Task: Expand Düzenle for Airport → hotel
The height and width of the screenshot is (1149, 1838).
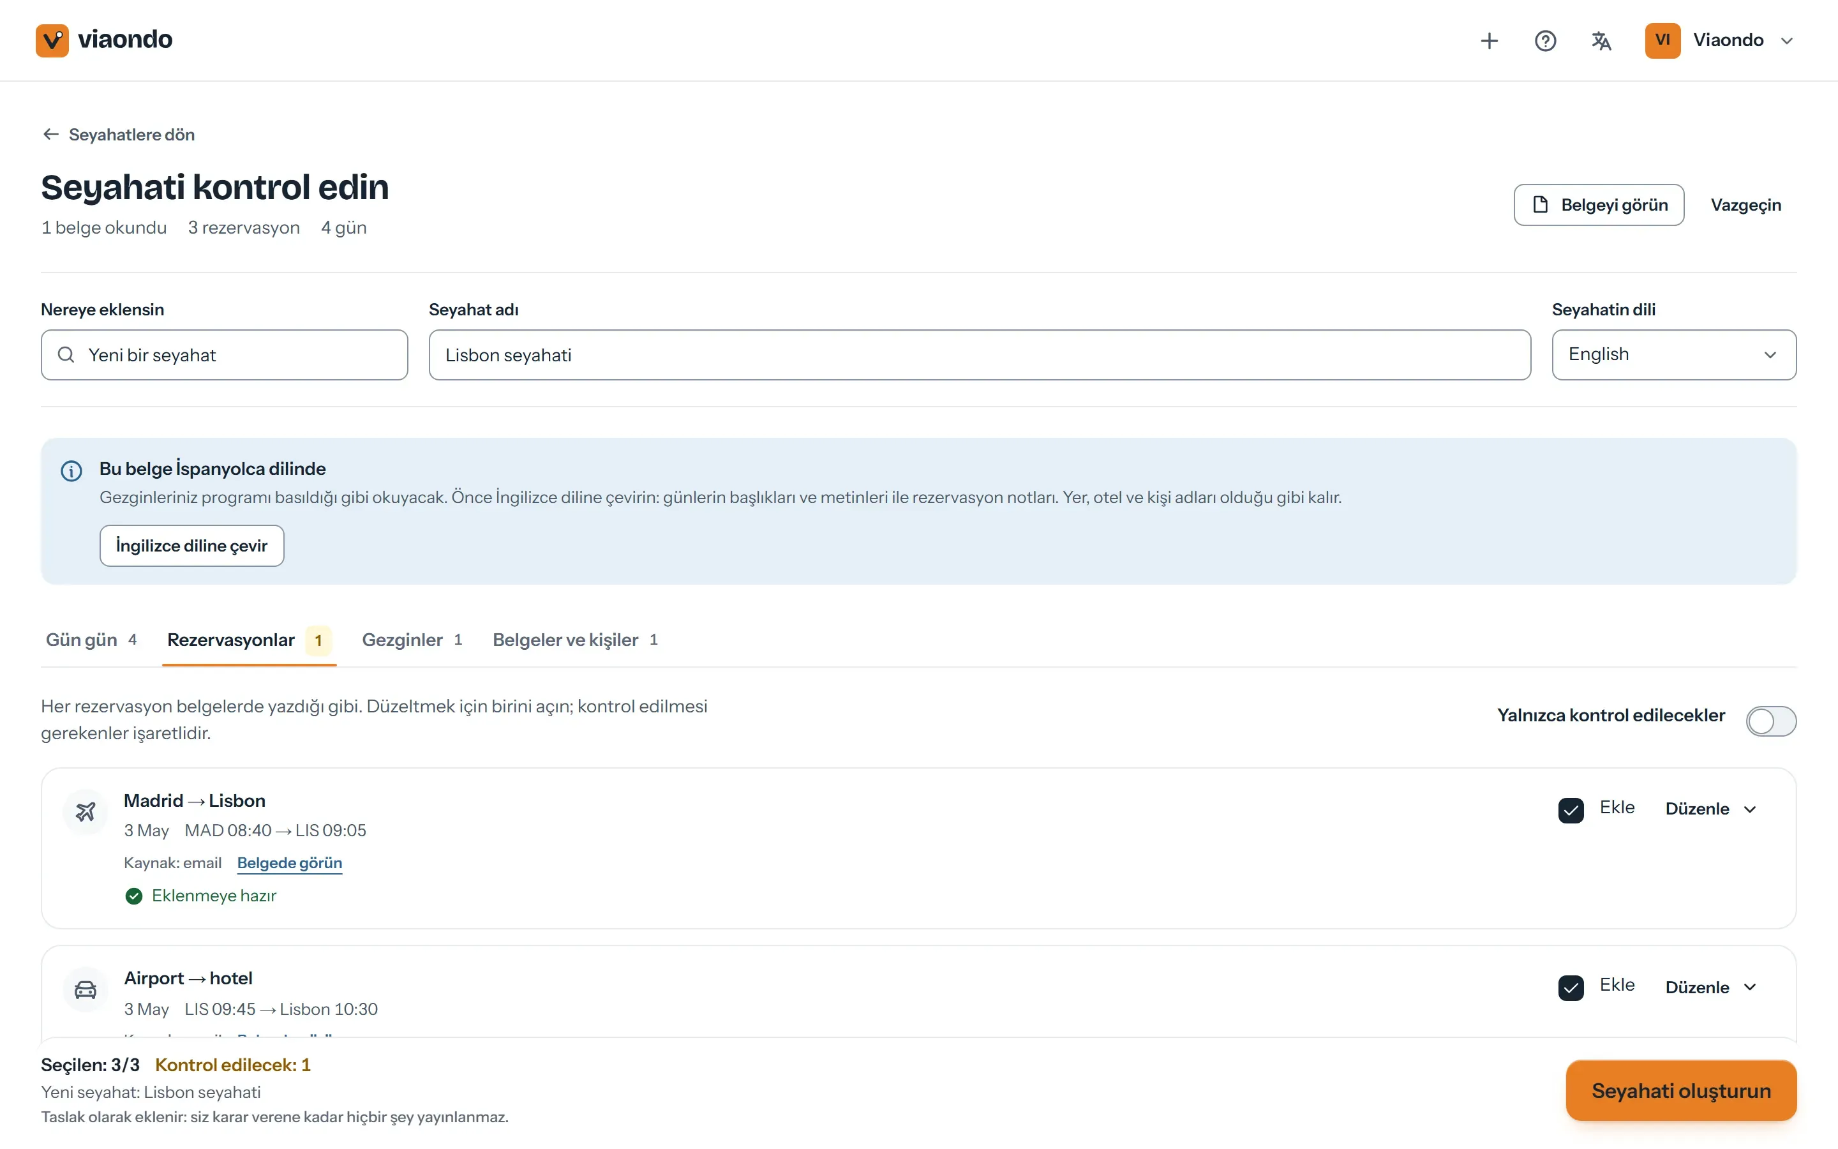Action: point(1710,987)
